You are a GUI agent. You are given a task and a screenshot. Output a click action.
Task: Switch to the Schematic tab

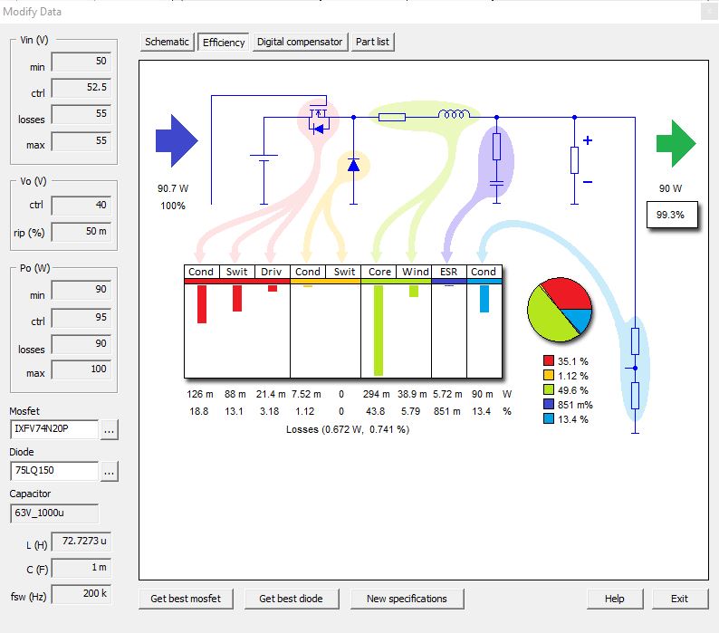(x=168, y=42)
